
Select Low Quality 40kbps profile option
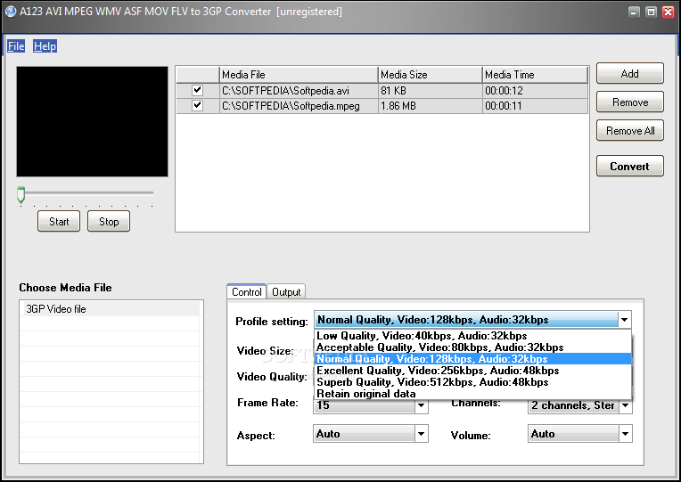[472, 336]
